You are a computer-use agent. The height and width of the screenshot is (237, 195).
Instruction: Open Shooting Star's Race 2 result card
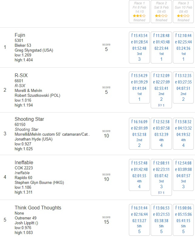click(x=161, y=134)
